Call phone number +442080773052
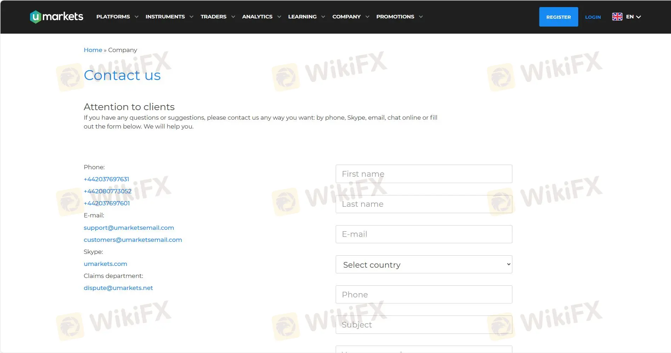 point(107,191)
